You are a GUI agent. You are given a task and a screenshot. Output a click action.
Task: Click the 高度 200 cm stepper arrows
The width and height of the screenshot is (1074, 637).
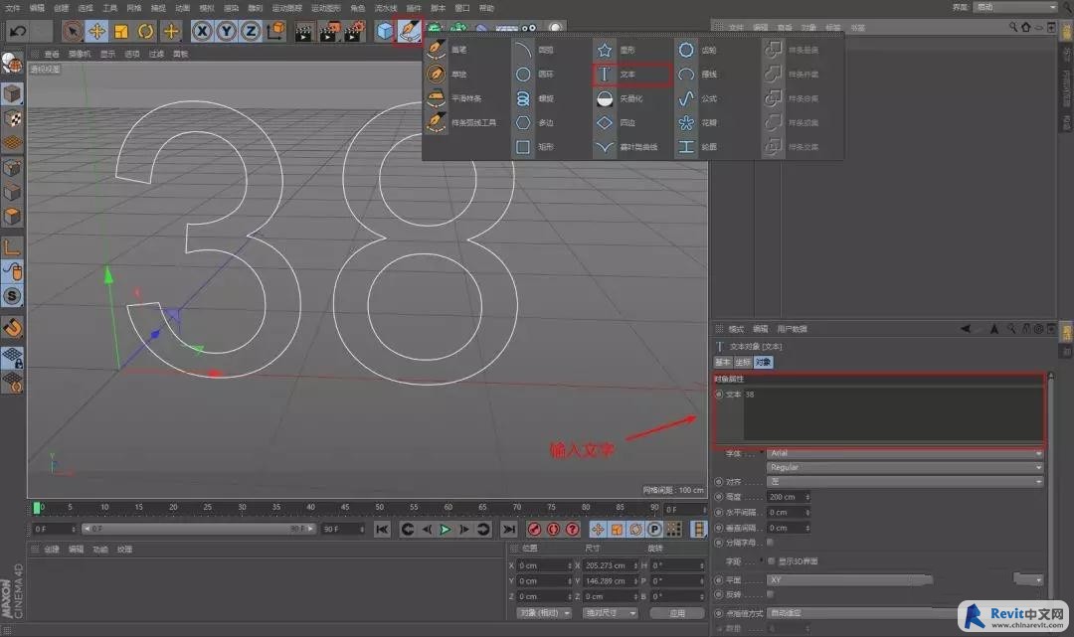(807, 497)
